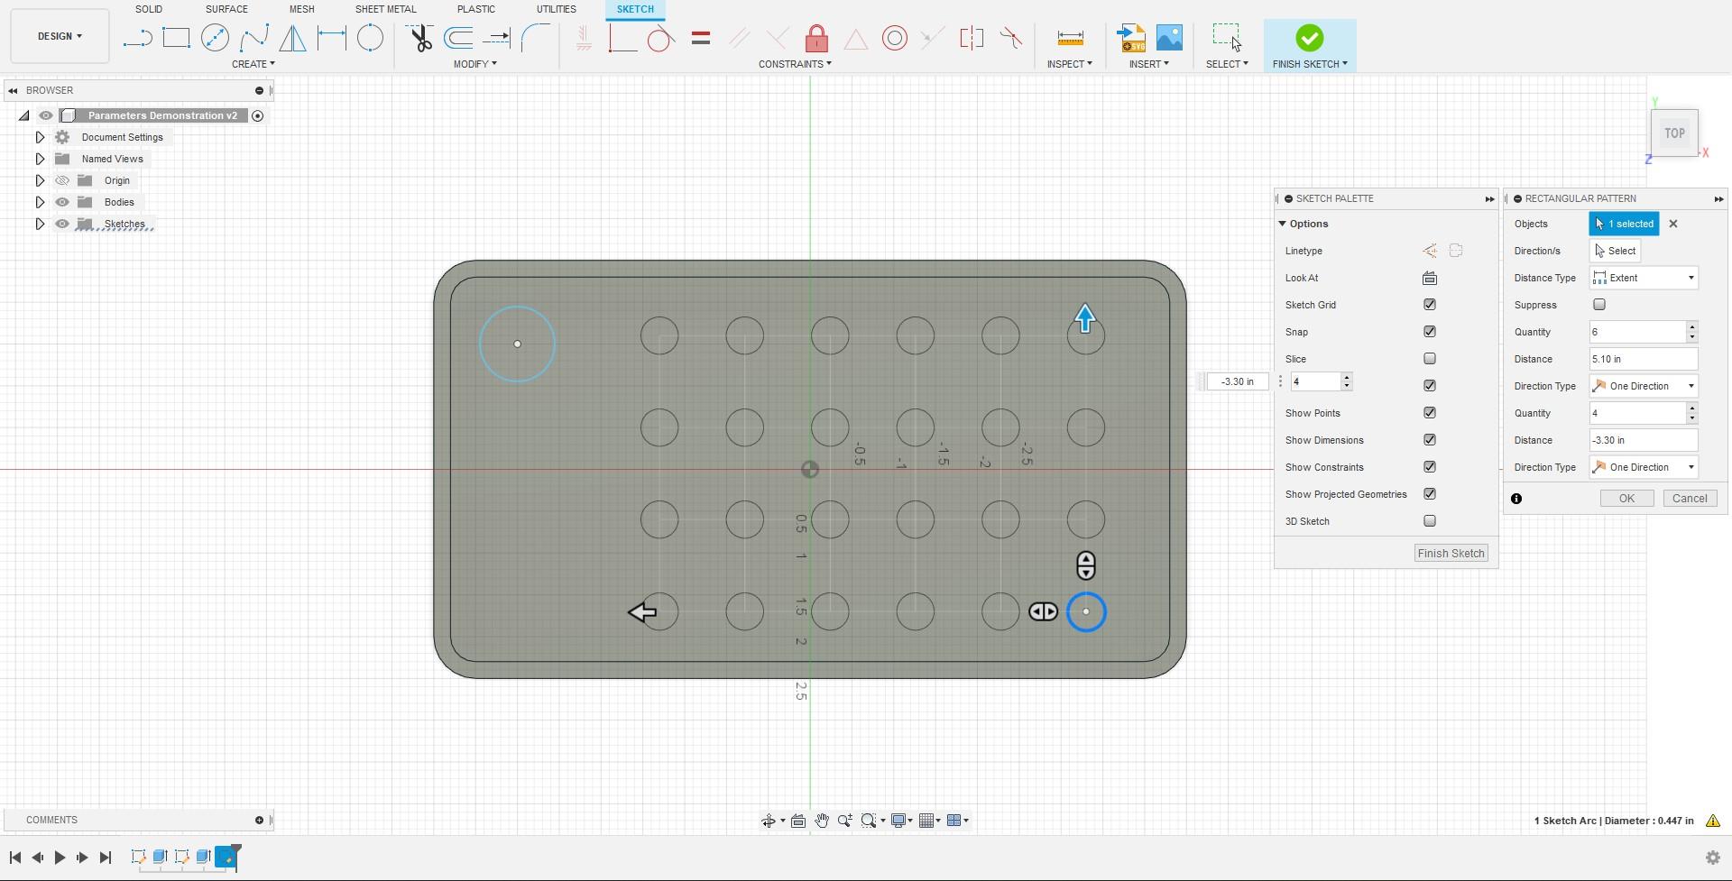
Task: Toggle Suppress in Rectangular Pattern dialog
Action: 1599,305
